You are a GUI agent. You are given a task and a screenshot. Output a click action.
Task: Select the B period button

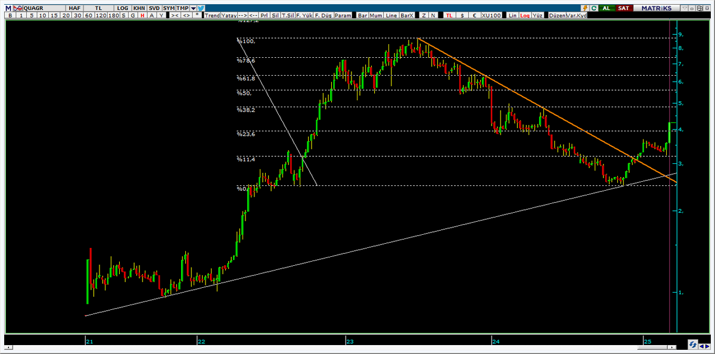pos(10,15)
